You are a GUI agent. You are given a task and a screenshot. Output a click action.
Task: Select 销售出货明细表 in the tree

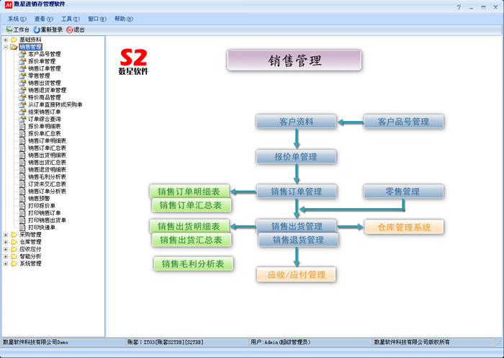point(47,155)
